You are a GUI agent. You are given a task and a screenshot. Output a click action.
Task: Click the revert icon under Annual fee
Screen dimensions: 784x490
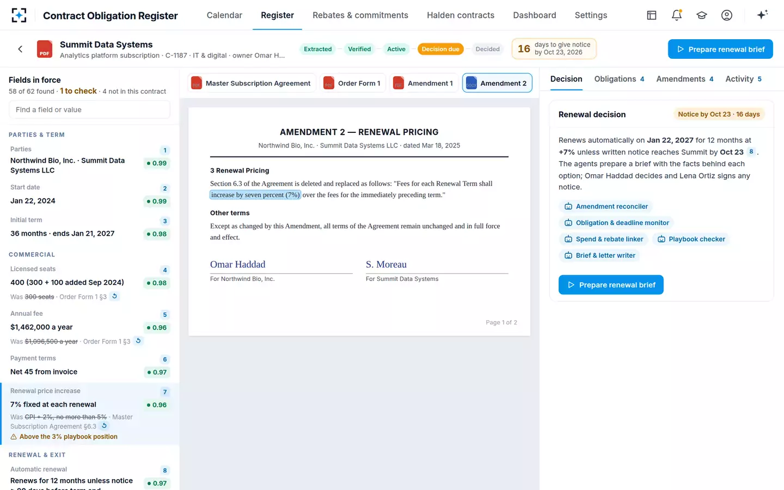coord(138,341)
